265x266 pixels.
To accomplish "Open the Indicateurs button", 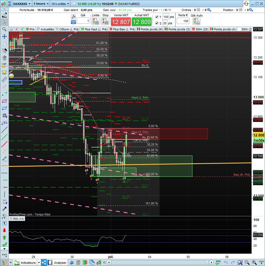I will click(x=25, y=263).
